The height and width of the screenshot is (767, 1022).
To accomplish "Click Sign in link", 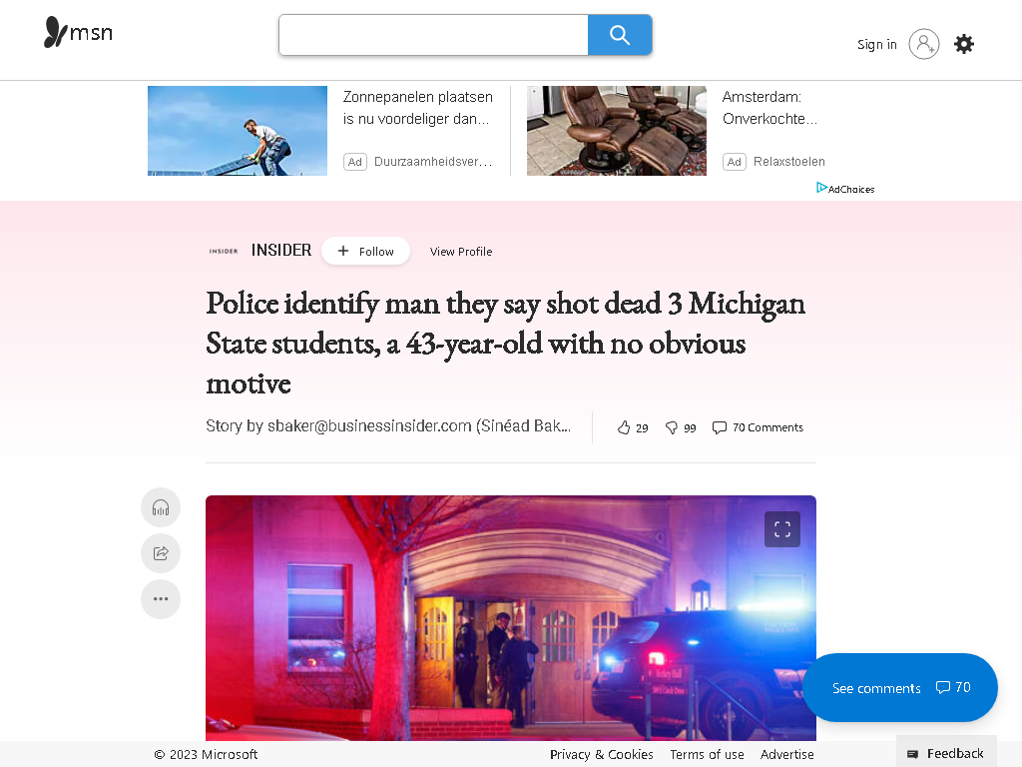I will click(876, 44).
